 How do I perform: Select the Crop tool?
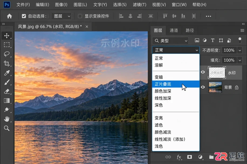pyautogui.click(x=7, y=64)
